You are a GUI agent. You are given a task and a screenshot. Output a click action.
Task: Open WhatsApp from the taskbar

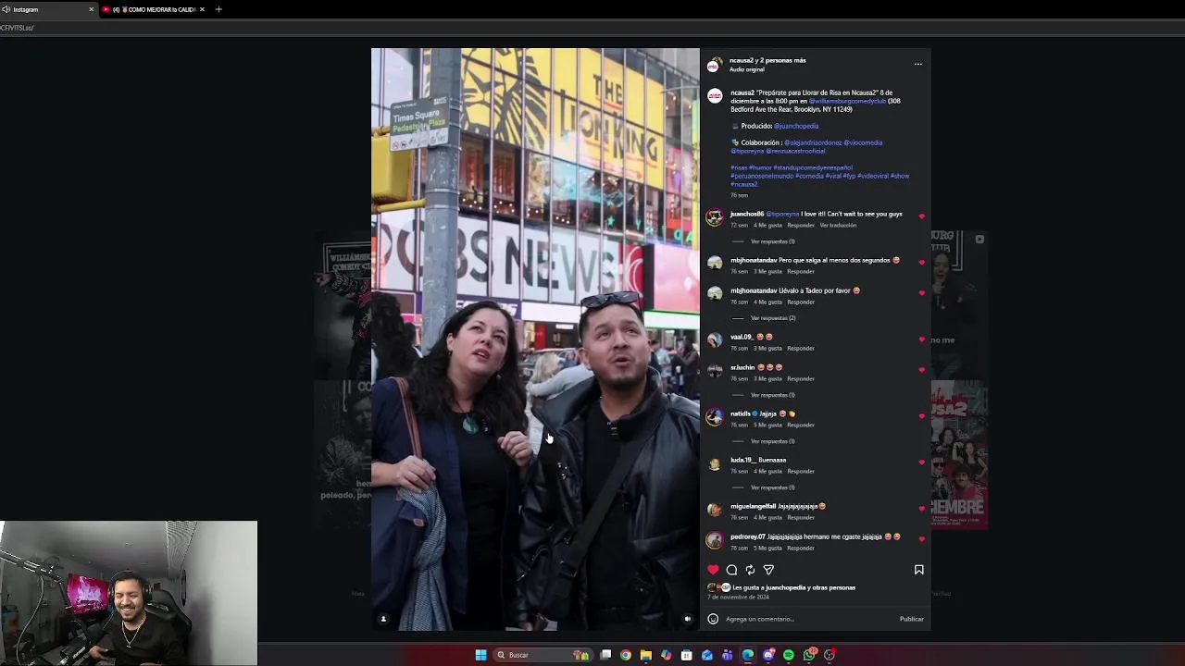point(809,655)
